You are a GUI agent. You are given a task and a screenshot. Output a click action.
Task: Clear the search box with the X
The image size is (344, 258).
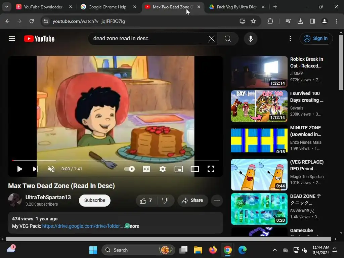pos(212,39)
